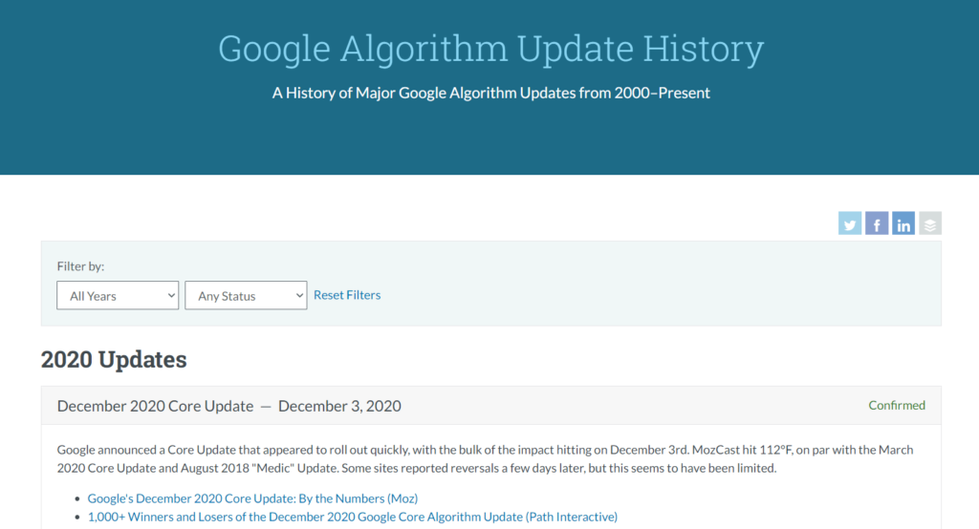Click the subtitle about major algorithm updates
The width and height of the screenshot is (979, 529).
point(490,94)
